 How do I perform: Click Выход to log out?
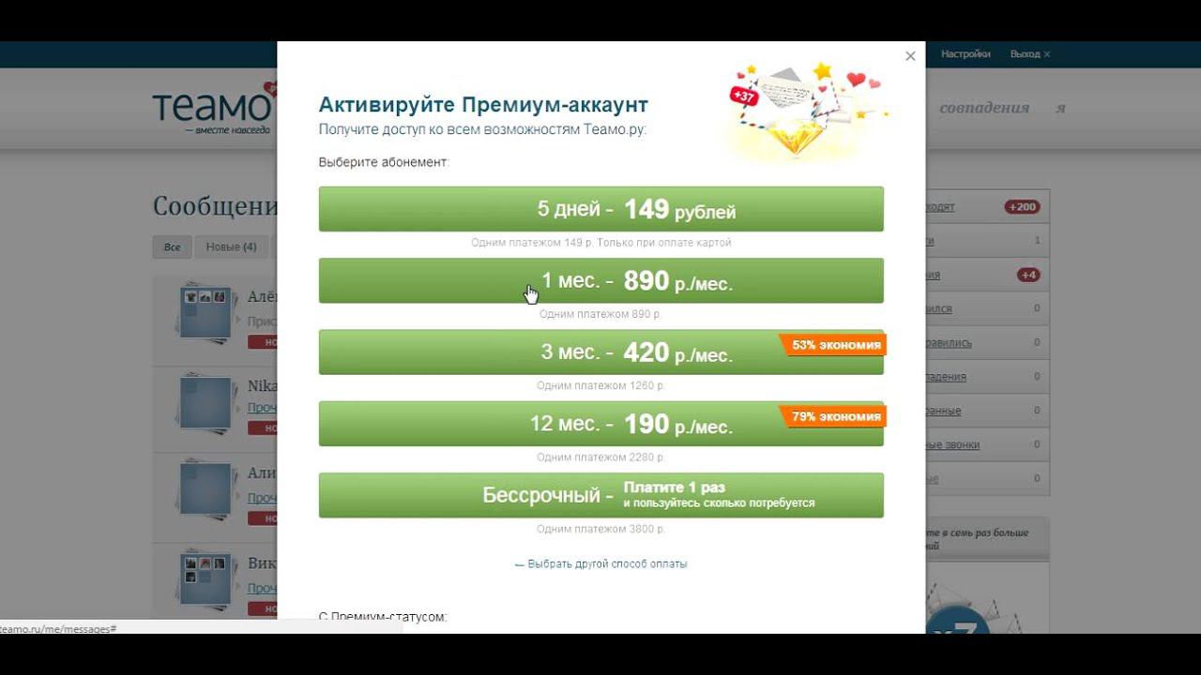pos(1029,54)
